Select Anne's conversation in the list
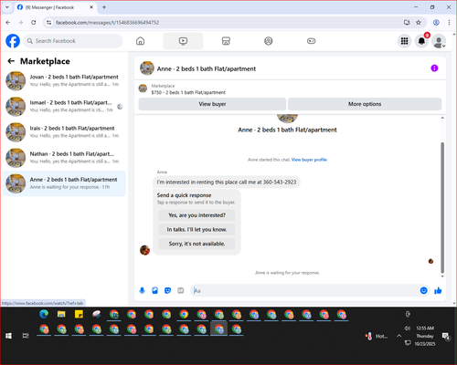Viewport: 457px width, 365px height. point(64,183)
